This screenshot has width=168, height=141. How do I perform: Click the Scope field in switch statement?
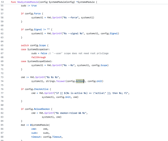pyautogui.click(x=42, y=45)
